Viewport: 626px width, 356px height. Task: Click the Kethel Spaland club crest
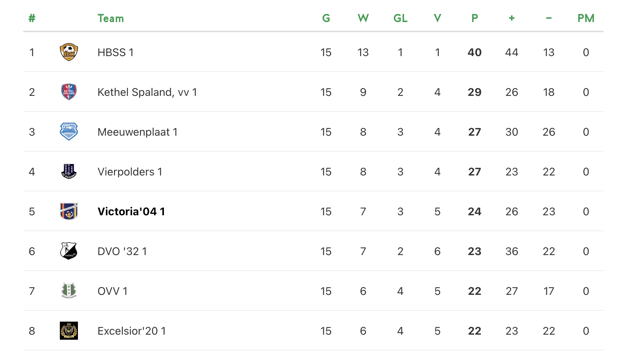(69, 92)
